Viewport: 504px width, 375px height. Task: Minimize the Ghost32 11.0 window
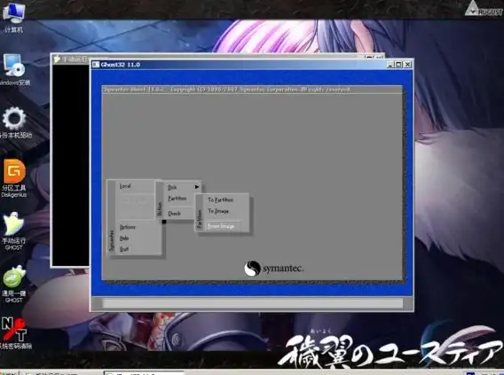[x=390, y=65]
